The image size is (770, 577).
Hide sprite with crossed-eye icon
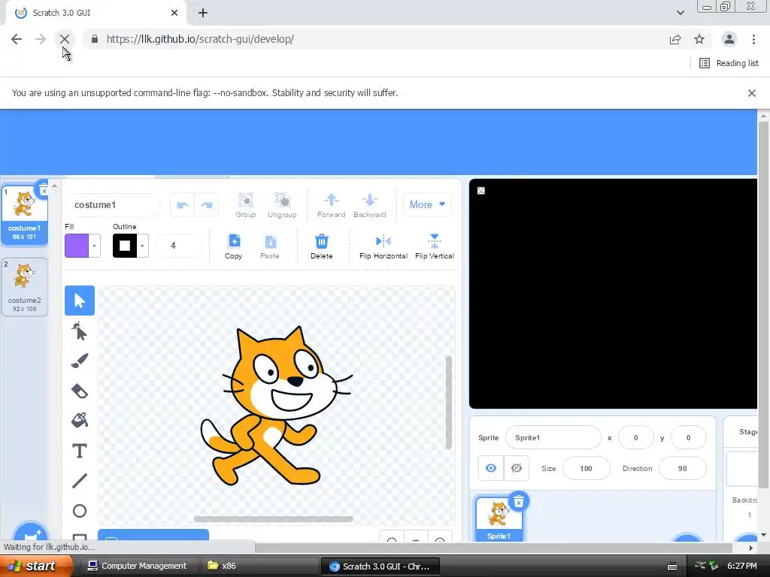point(517,468)
